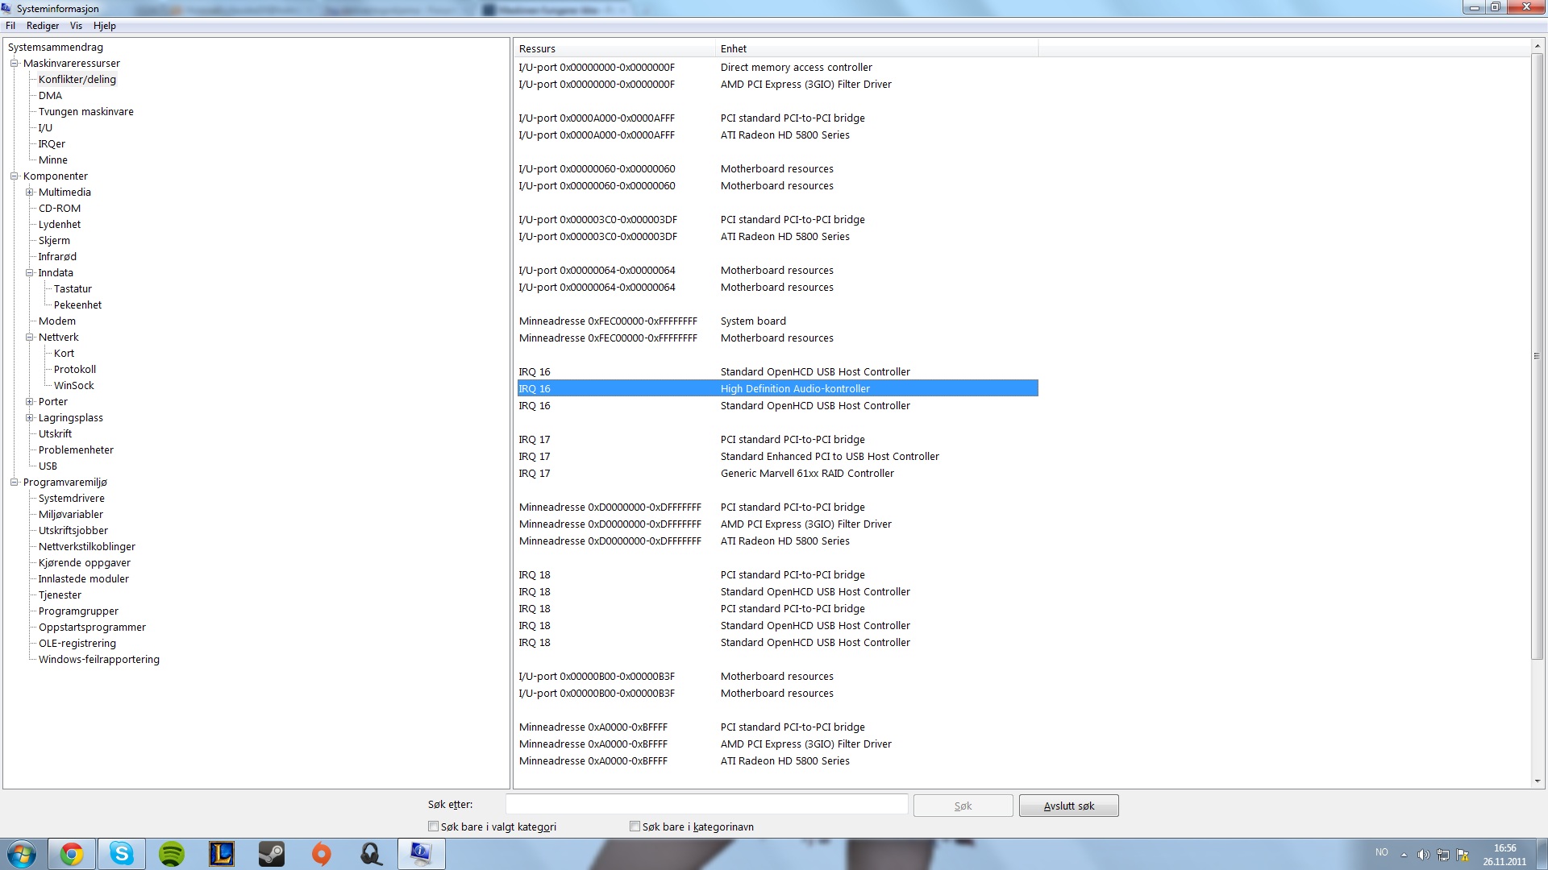Select the USB tree item

48,466
